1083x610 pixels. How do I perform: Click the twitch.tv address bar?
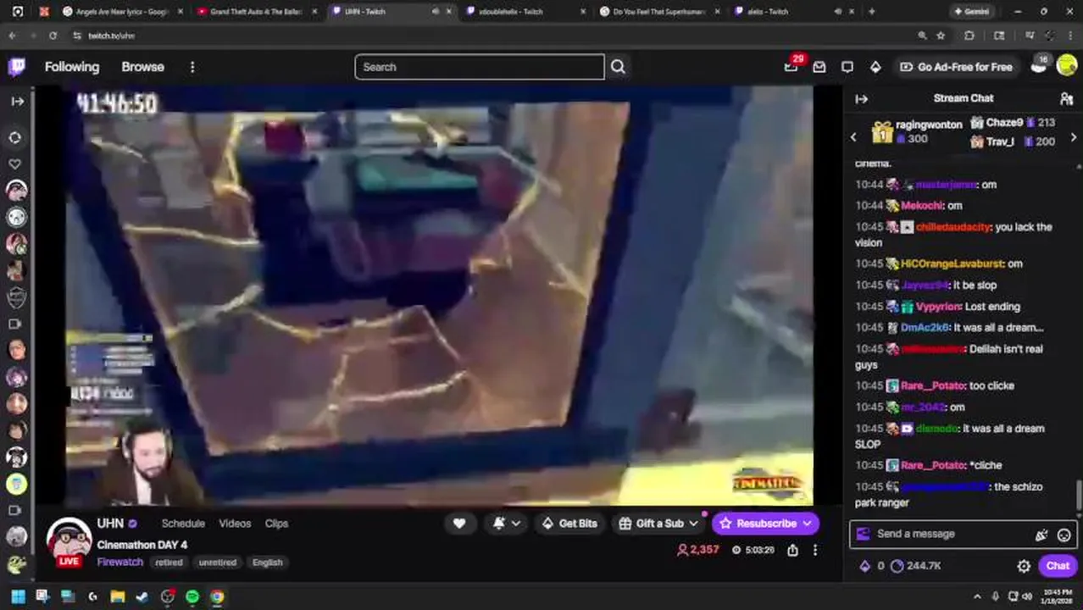[x=492, y=36]
